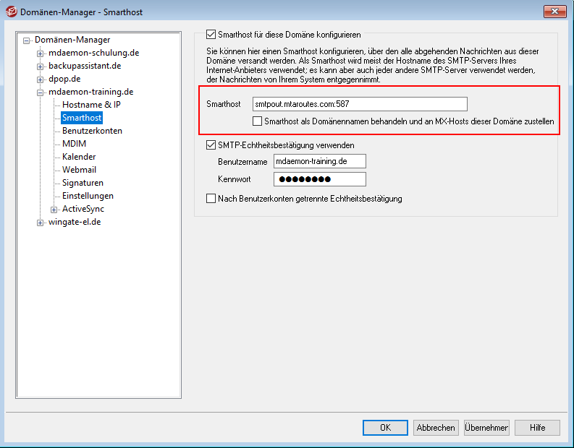Viewport: 574px width, 448px height.
Task: Select dpop.de in the tree
Action: [64, 79]
